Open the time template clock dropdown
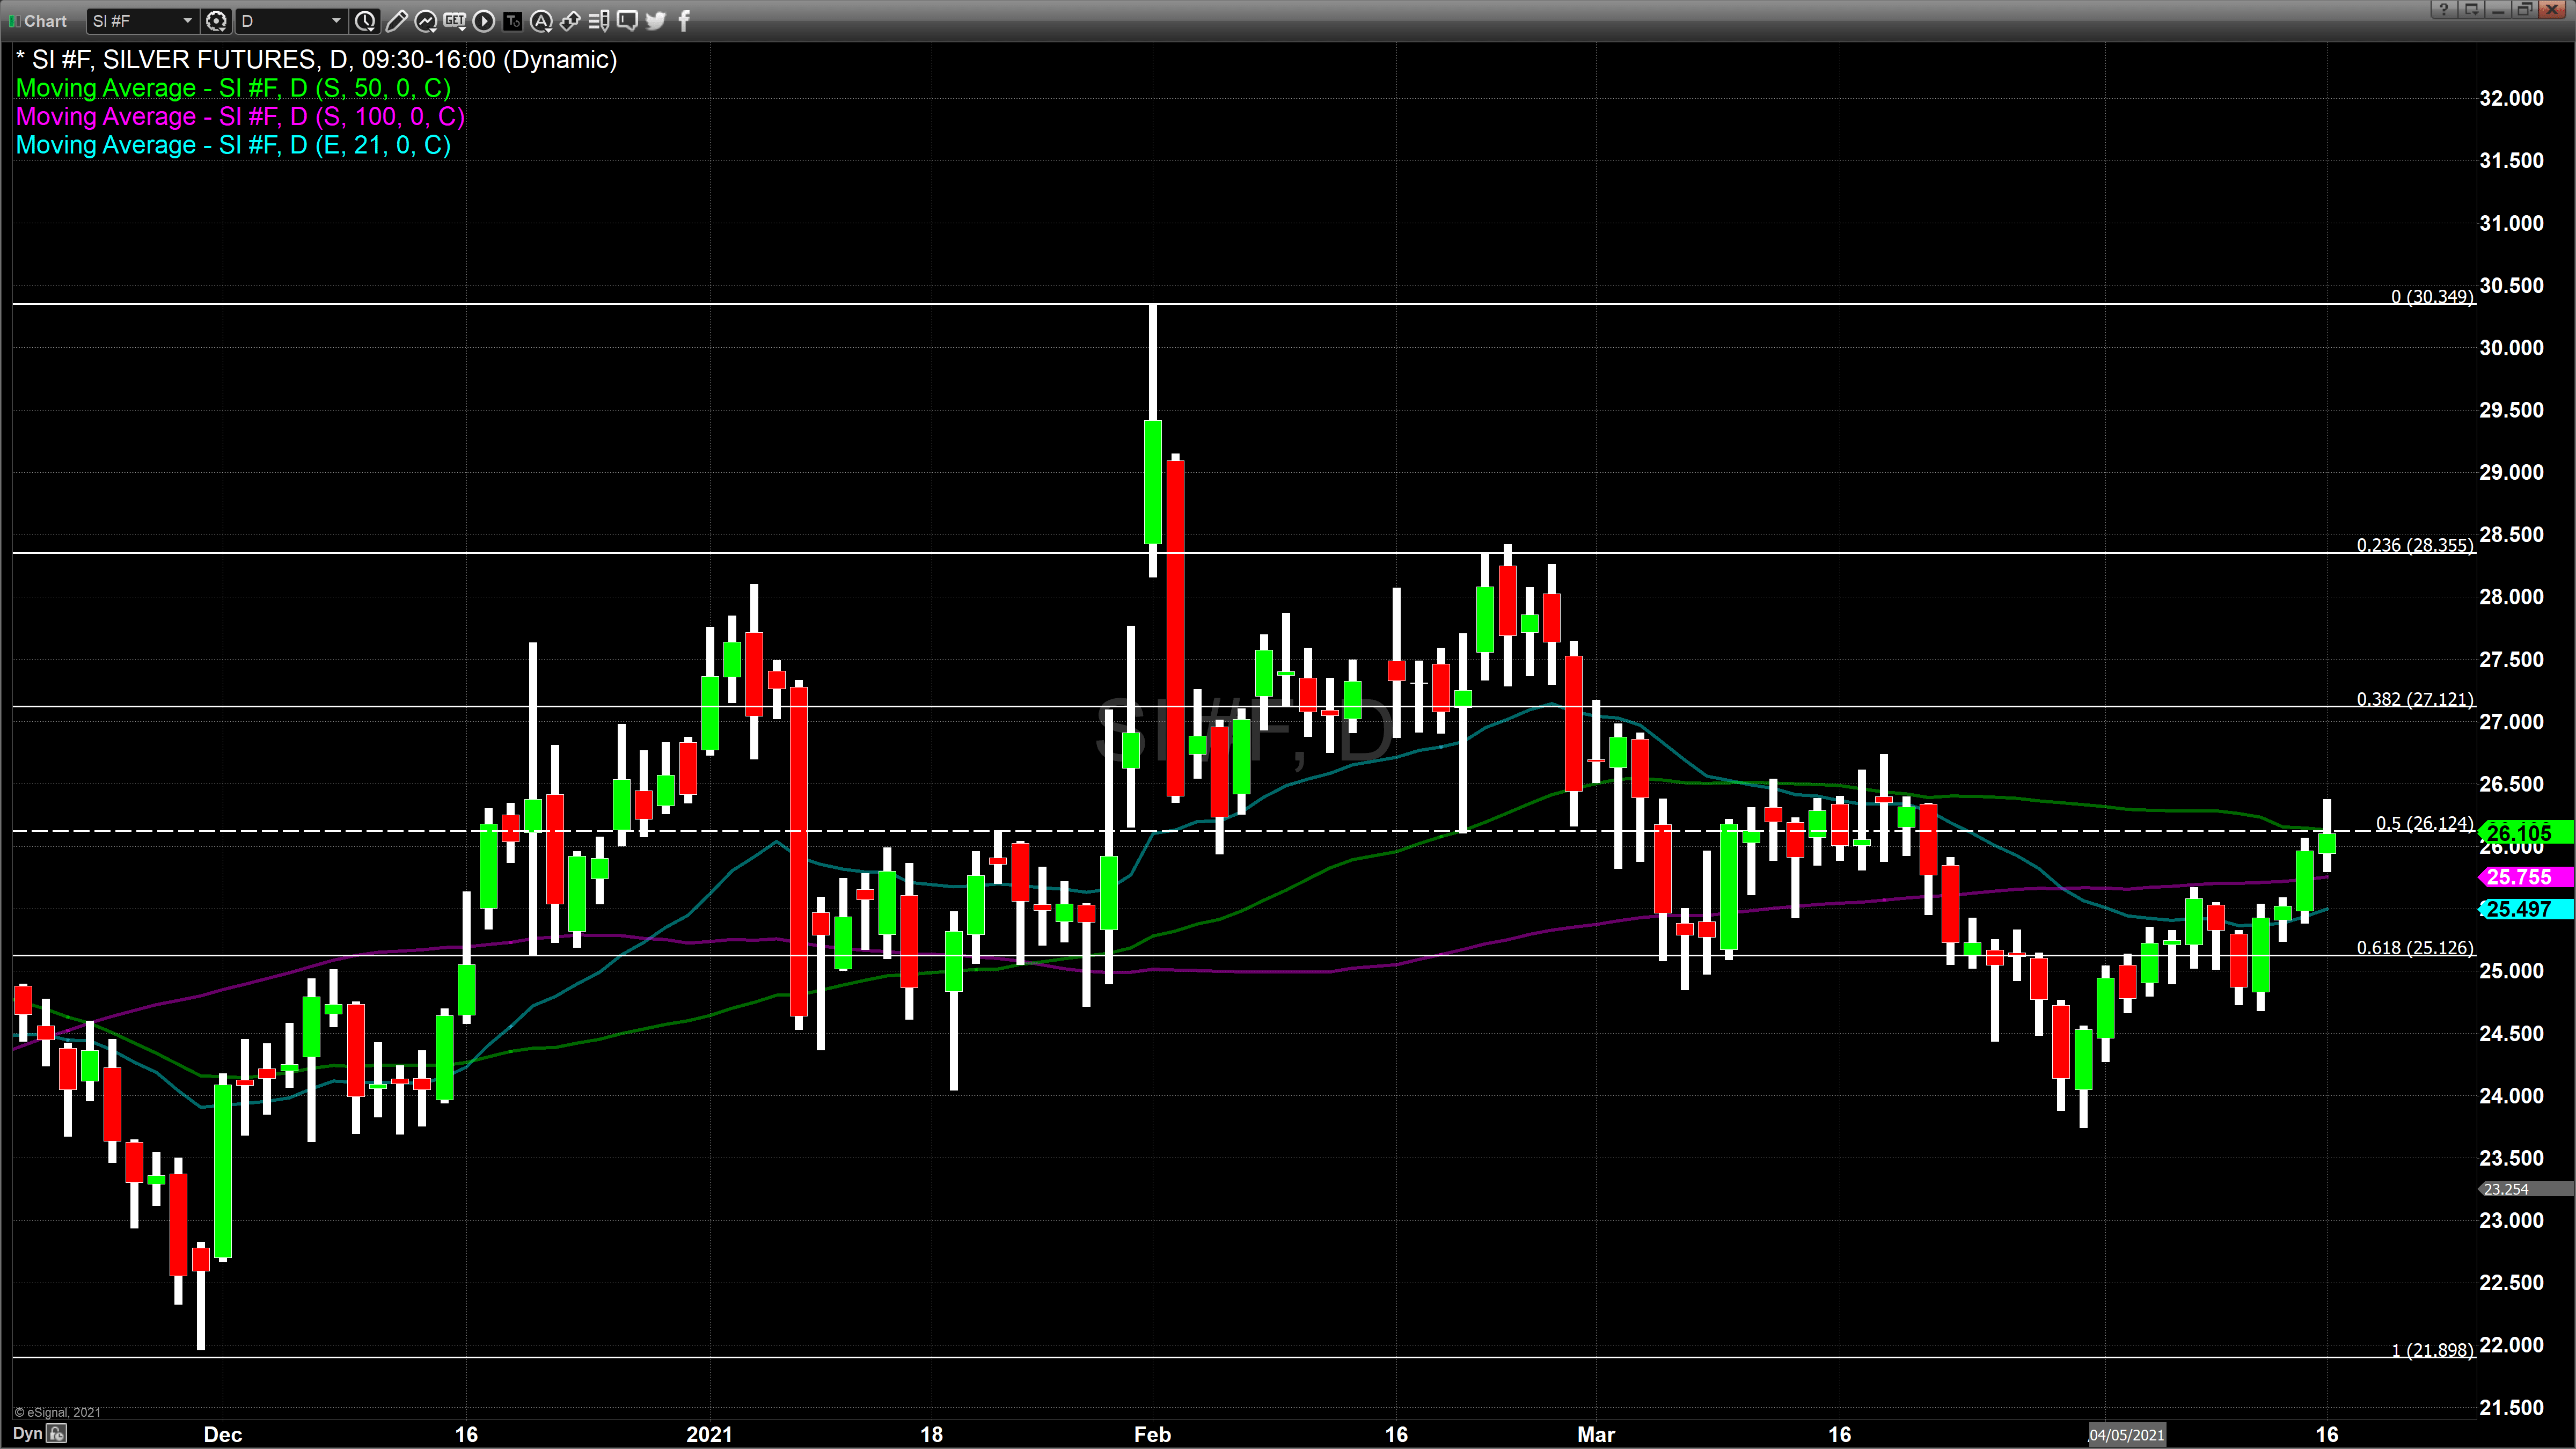Viewport: 2576px width, 1449px height. [x=365, y=20]
